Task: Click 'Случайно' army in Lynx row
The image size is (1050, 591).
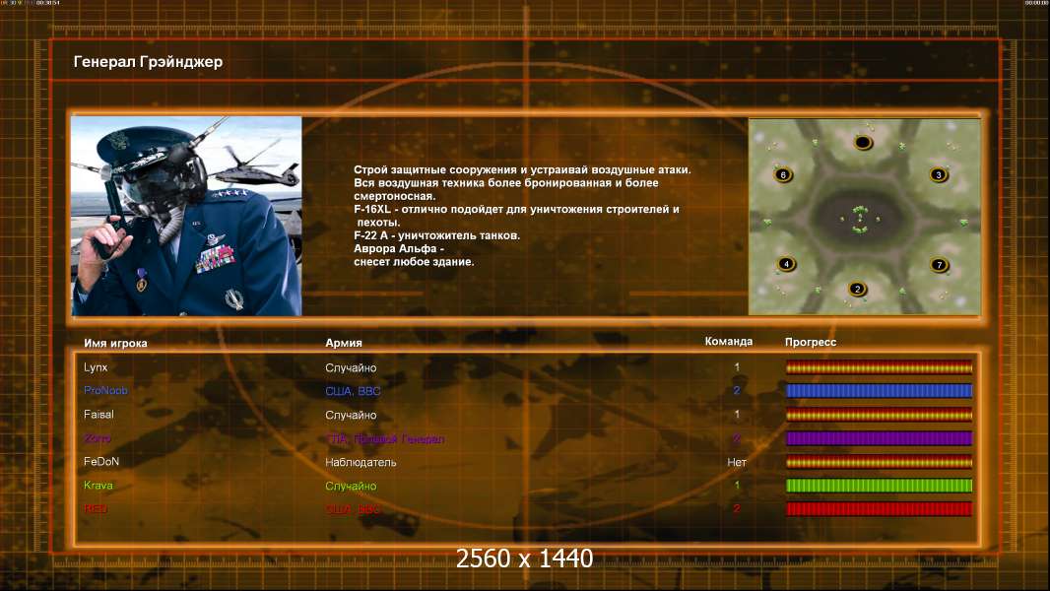Action: [351, 368]
